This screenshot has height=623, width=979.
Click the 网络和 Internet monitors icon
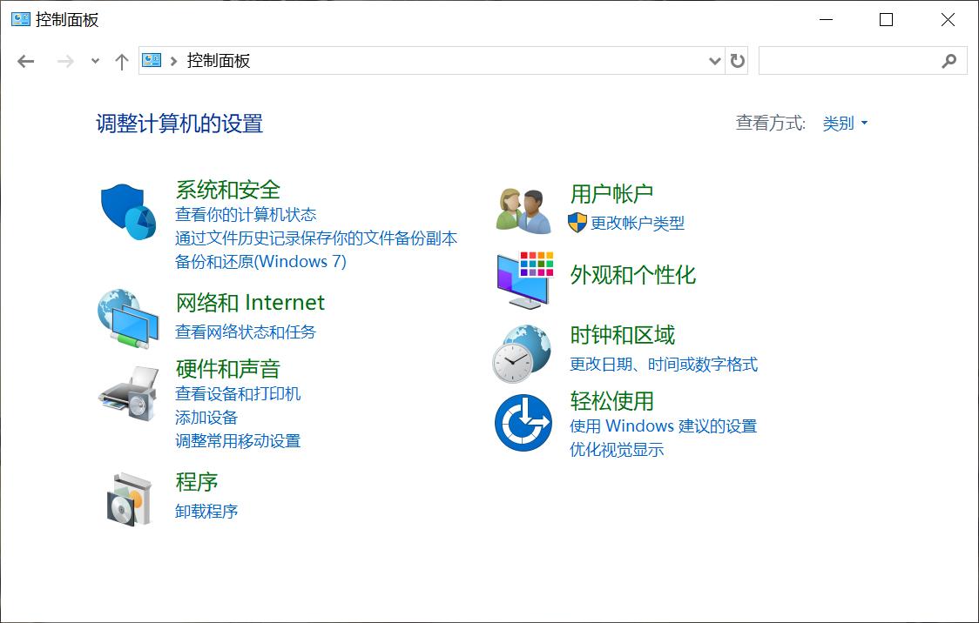tap(127, 317)
